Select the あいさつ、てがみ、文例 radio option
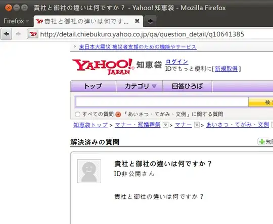Viewport: 273px width, 224px height. [x=118, y=115]
